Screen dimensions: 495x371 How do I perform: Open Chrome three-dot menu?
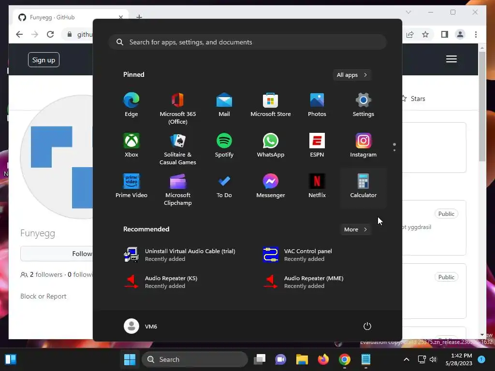pyautogui.click(x=476, y=34)
